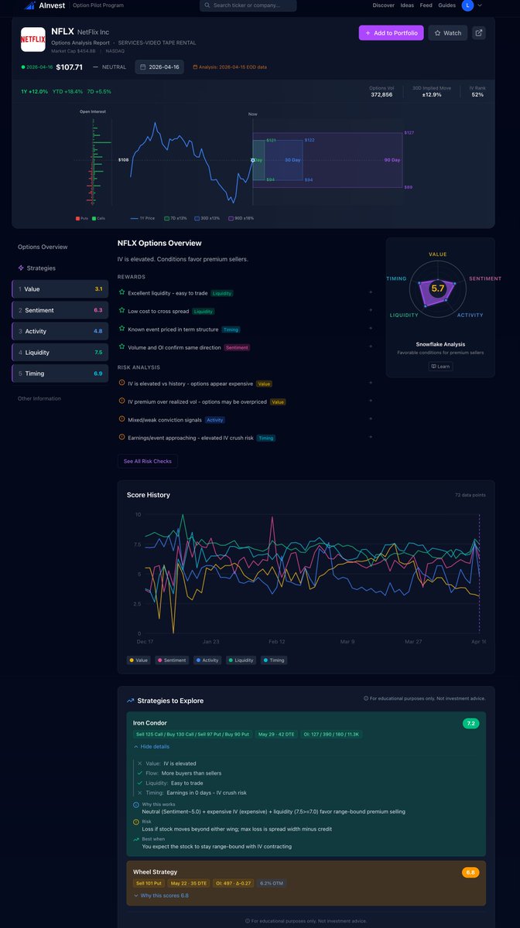
Task: Toggle the 7D ±13% range in chart legend
Action: 176,218
